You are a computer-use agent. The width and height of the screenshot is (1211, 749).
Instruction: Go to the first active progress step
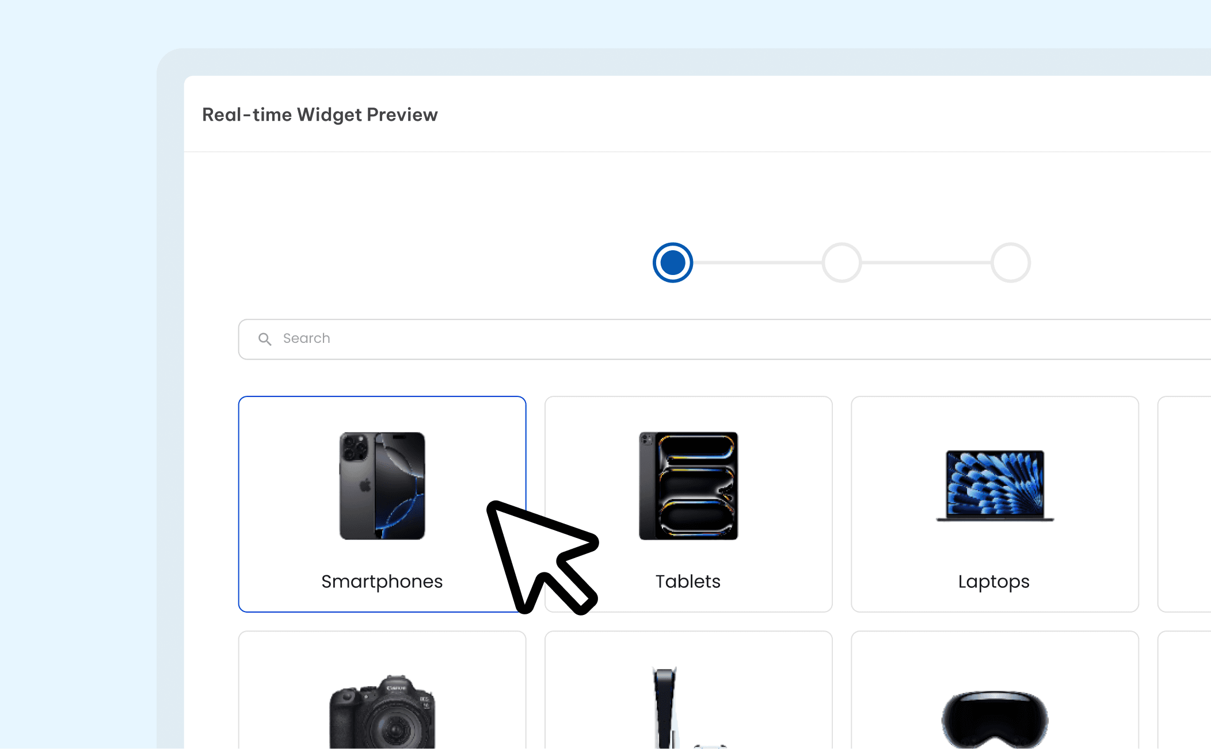(672, 262)
